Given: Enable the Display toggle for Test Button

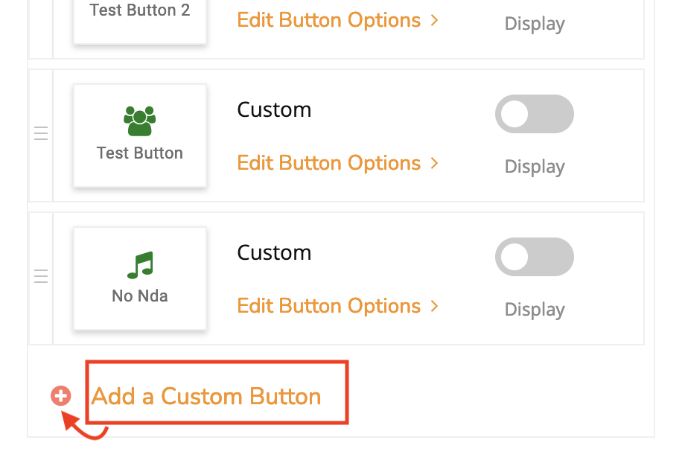Looking at the screenshot, I should pos(534,114).
